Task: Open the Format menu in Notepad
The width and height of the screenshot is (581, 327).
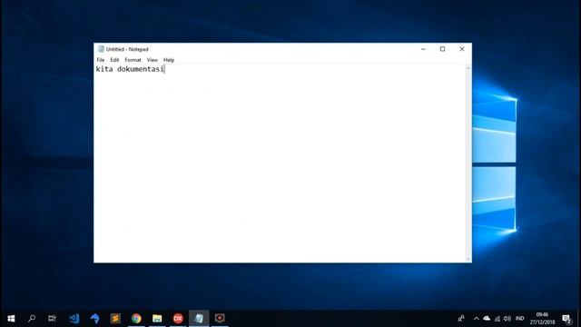Action: [x=133, y=60]
